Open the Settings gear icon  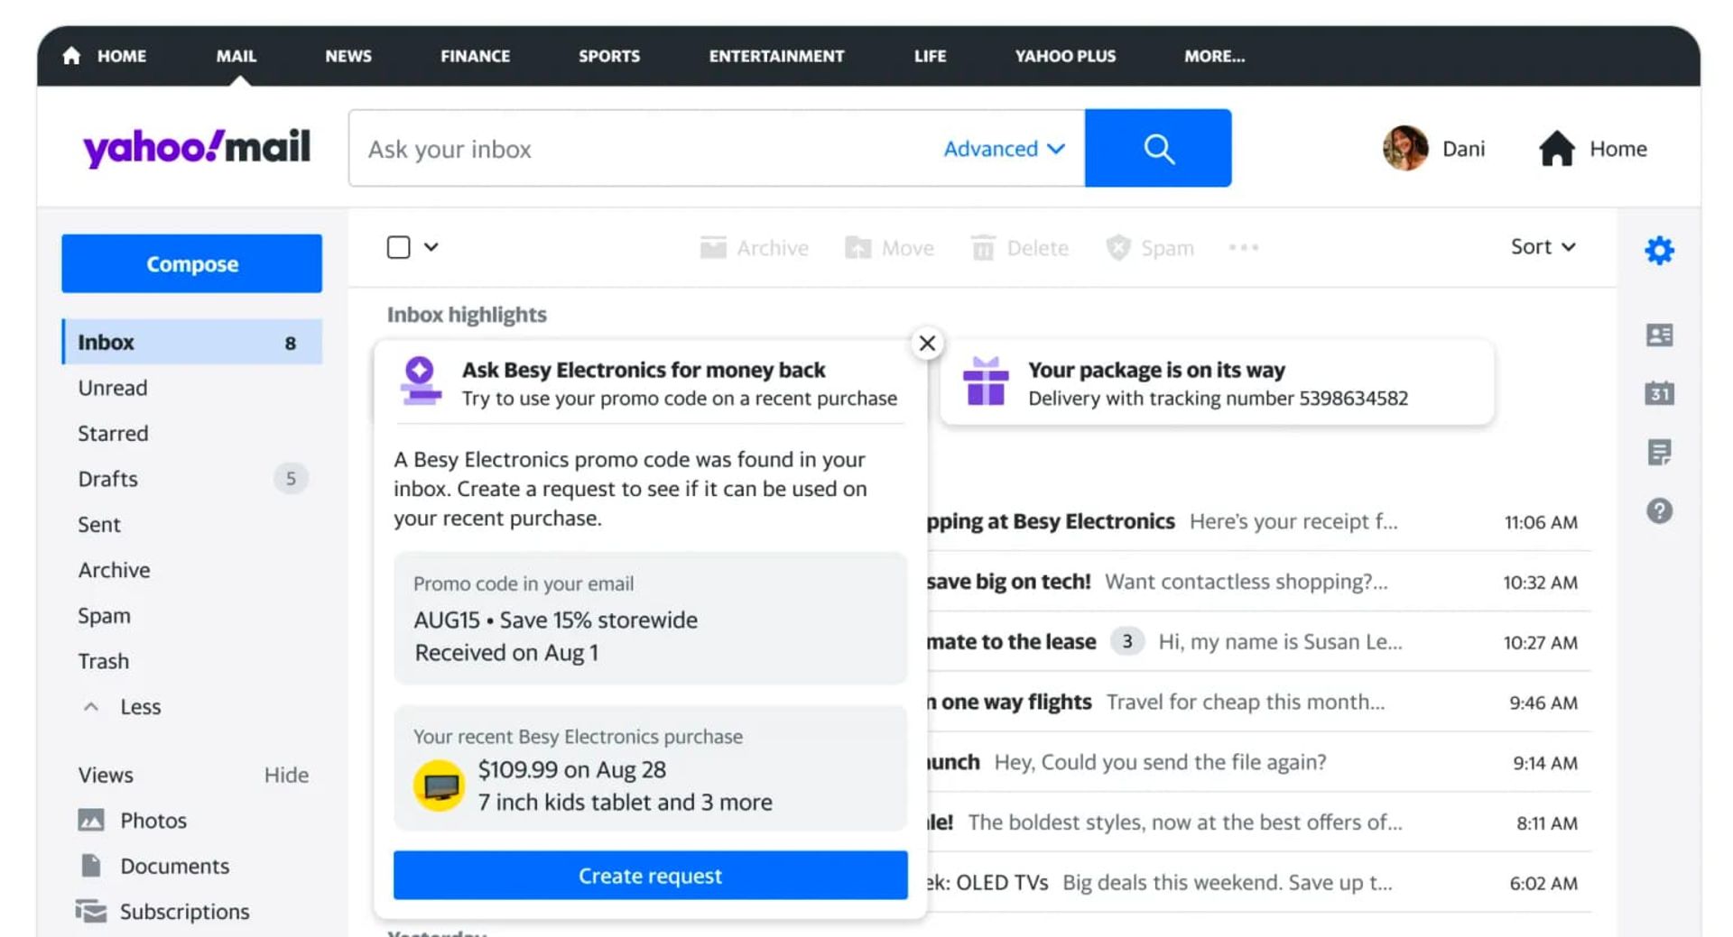click(x=1661, y=250)
